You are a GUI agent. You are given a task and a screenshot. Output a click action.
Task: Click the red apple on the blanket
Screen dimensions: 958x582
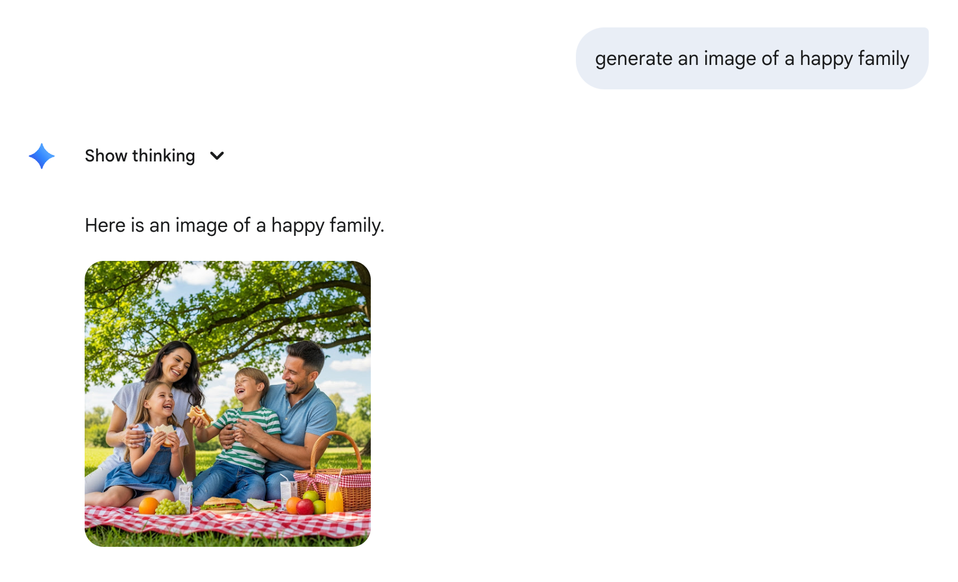pos(305,507)
